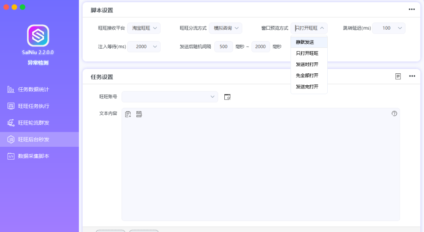The height and width of the screenshot is (232, 424).
Task: Open the 脚本设置 more options menu
Action: pos(412,9)
